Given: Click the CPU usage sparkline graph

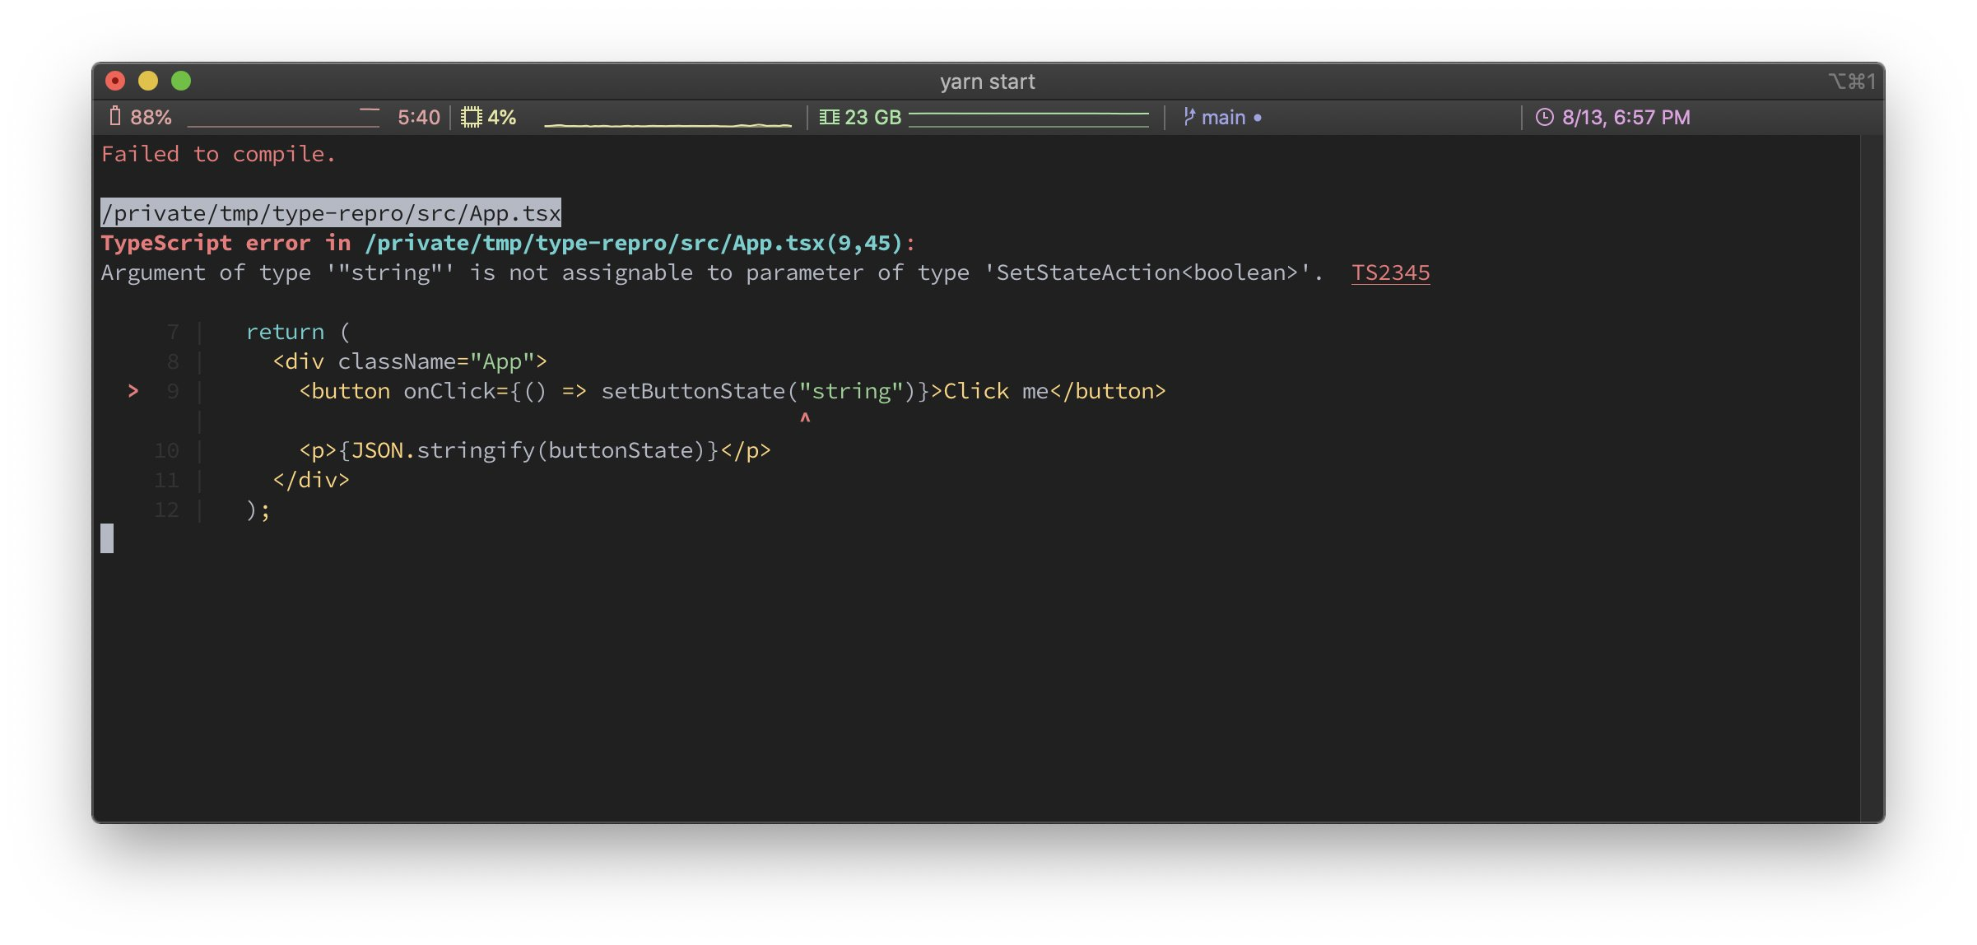Looking at the screenshot, I should coord(667,123).
